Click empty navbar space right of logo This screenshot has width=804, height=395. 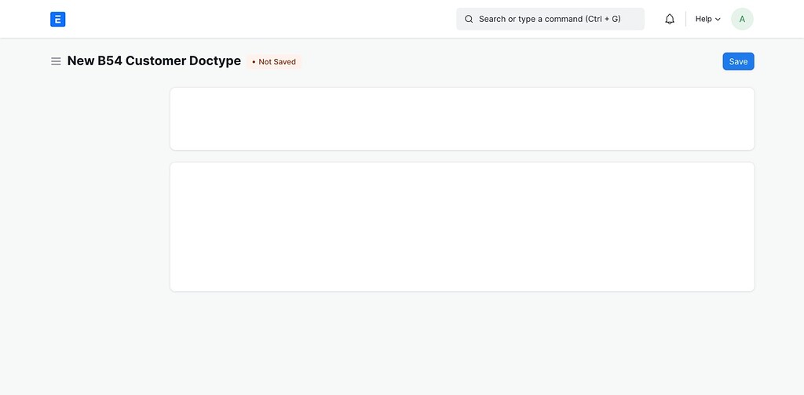(x=257, y=19)
